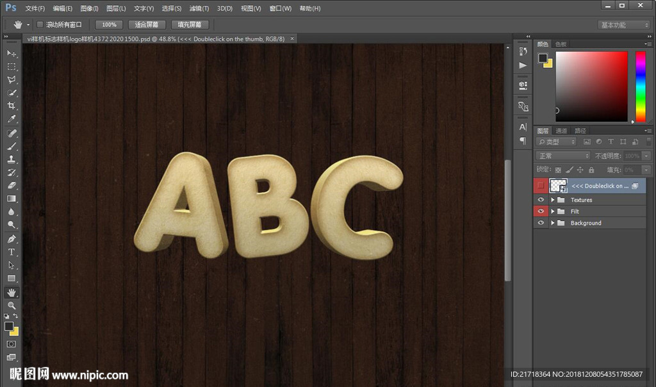Select the History Brush tool

point(12,172)
